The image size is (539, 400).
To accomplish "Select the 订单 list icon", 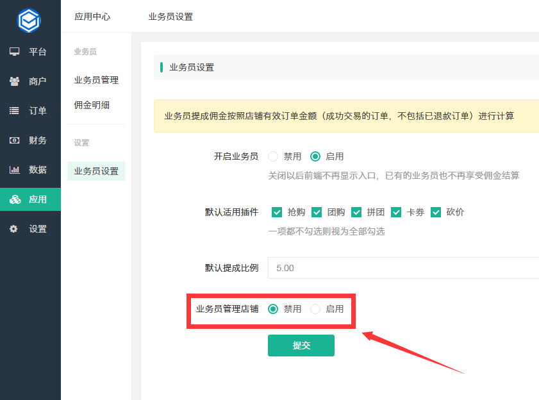I will (x=14, y=111).
